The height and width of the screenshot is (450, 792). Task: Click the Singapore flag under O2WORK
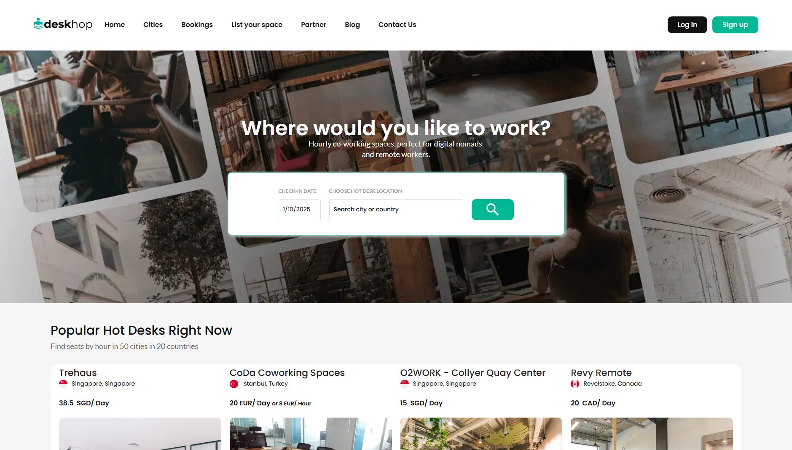pos(404,383)
